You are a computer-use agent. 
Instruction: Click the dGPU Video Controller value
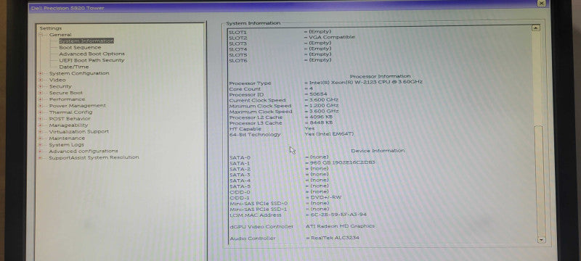click(340, 226)
